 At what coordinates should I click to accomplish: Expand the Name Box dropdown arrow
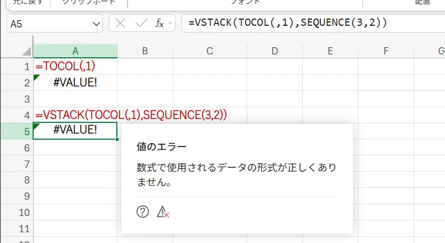click(x=96, y=24)
